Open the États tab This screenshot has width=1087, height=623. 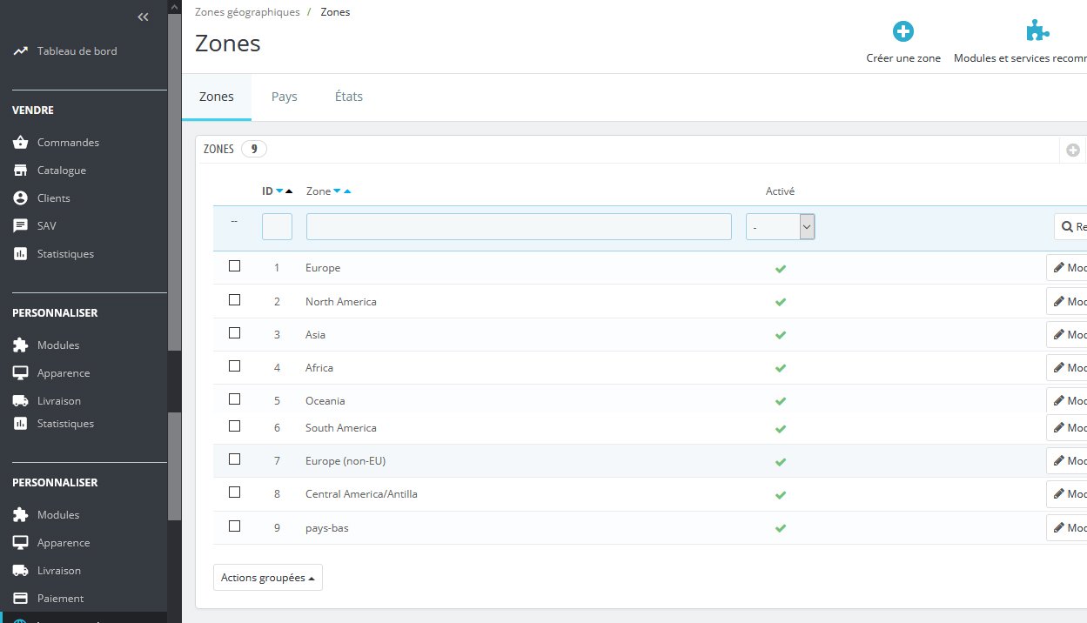pos(348,97)
